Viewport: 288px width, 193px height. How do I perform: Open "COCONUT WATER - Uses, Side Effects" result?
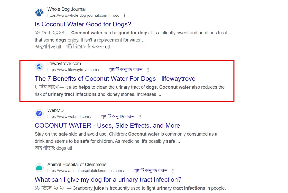pyautogui.click(x=107, y=126)
